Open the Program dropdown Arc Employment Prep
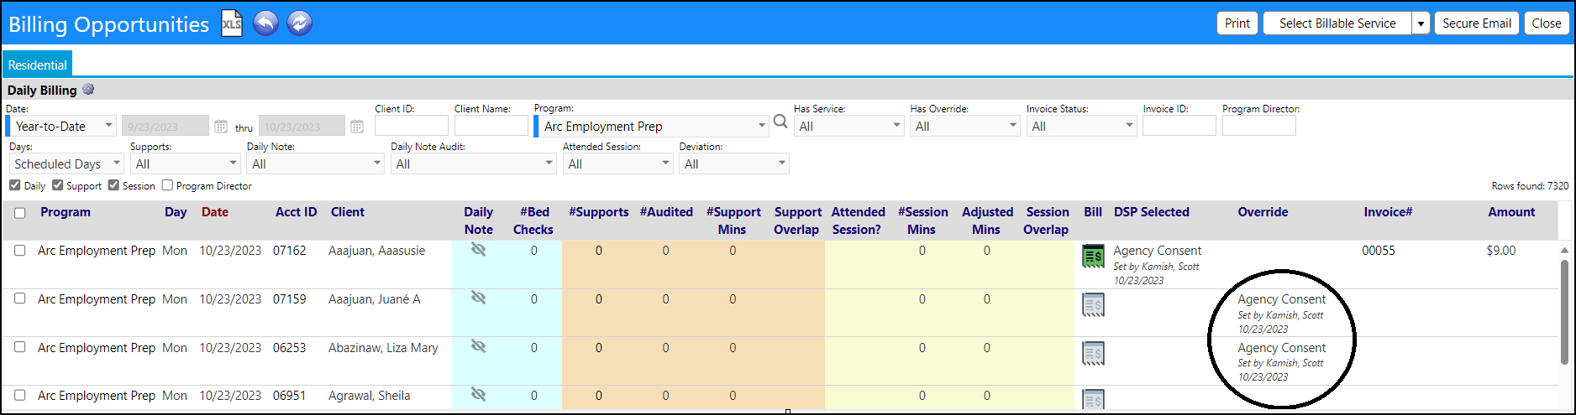1576x415 pixels. [x=651, y=126]
